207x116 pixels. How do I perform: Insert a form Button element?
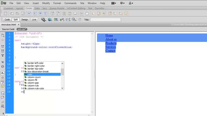(75, 14)
